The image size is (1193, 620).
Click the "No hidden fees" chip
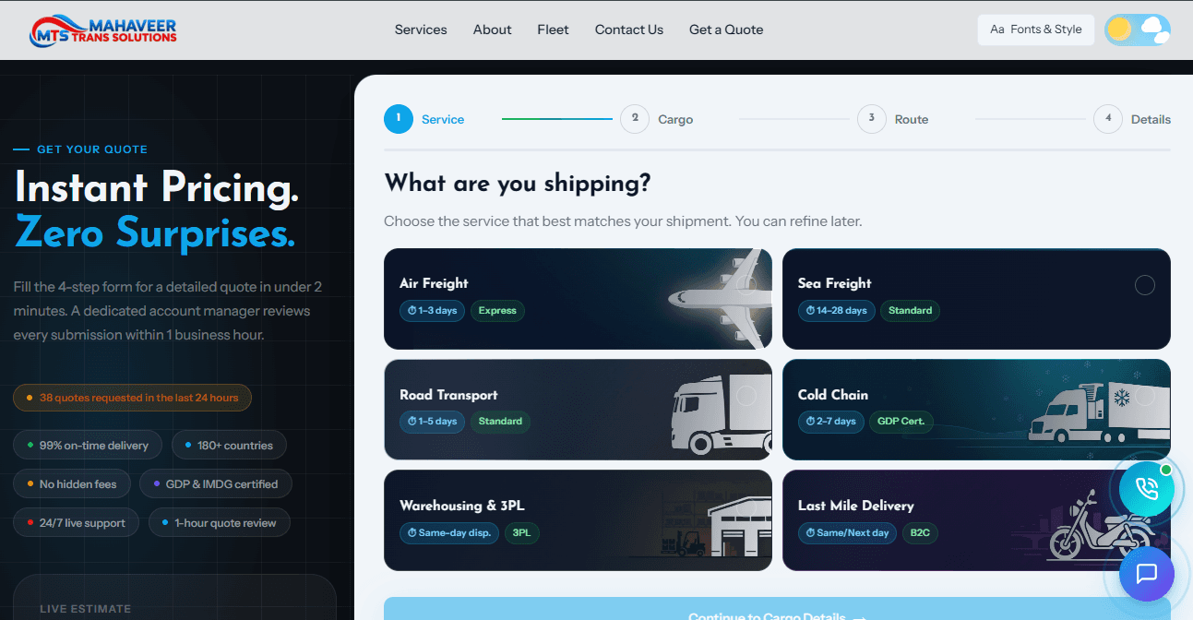(71, 484)
